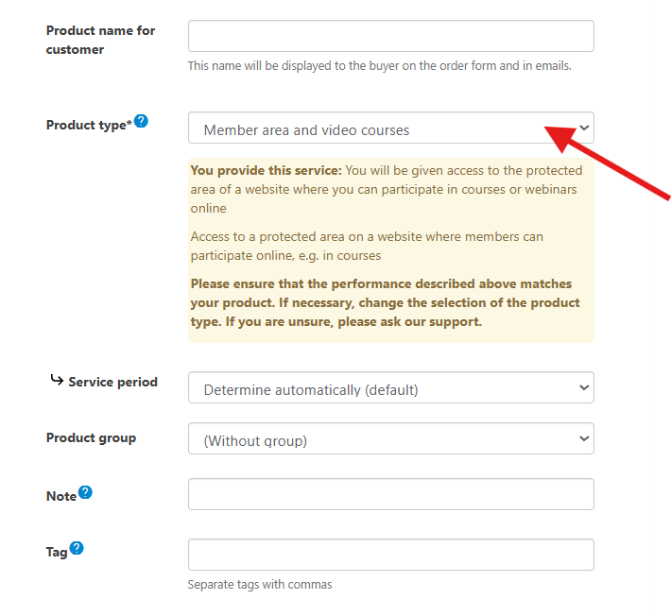Click the question mark beside Tag
This screenshot has height=616, width=671.
77,548
